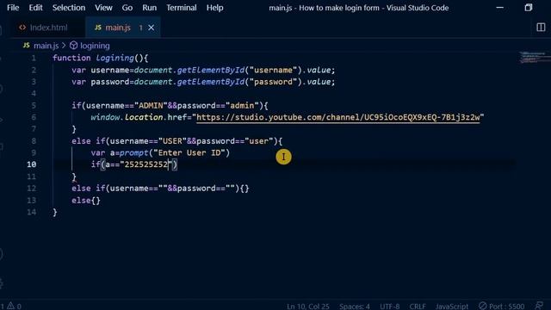The width and height of the screenshot is (551, 310).
Task: Click the JavaScript language mode
Action: tap(451, 307)
